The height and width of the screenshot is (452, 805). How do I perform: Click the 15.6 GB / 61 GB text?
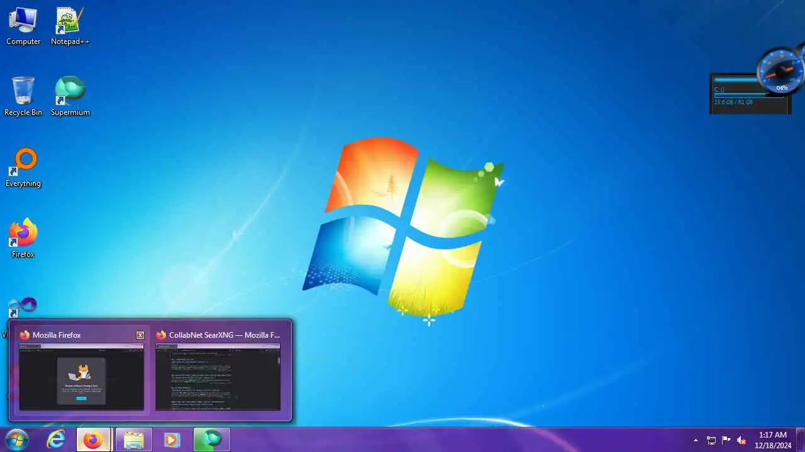pyautogui.click(x=733, y=102)
